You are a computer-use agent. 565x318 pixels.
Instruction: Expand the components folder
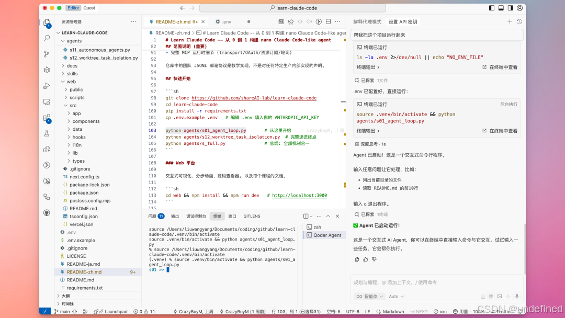pos(86,121)
